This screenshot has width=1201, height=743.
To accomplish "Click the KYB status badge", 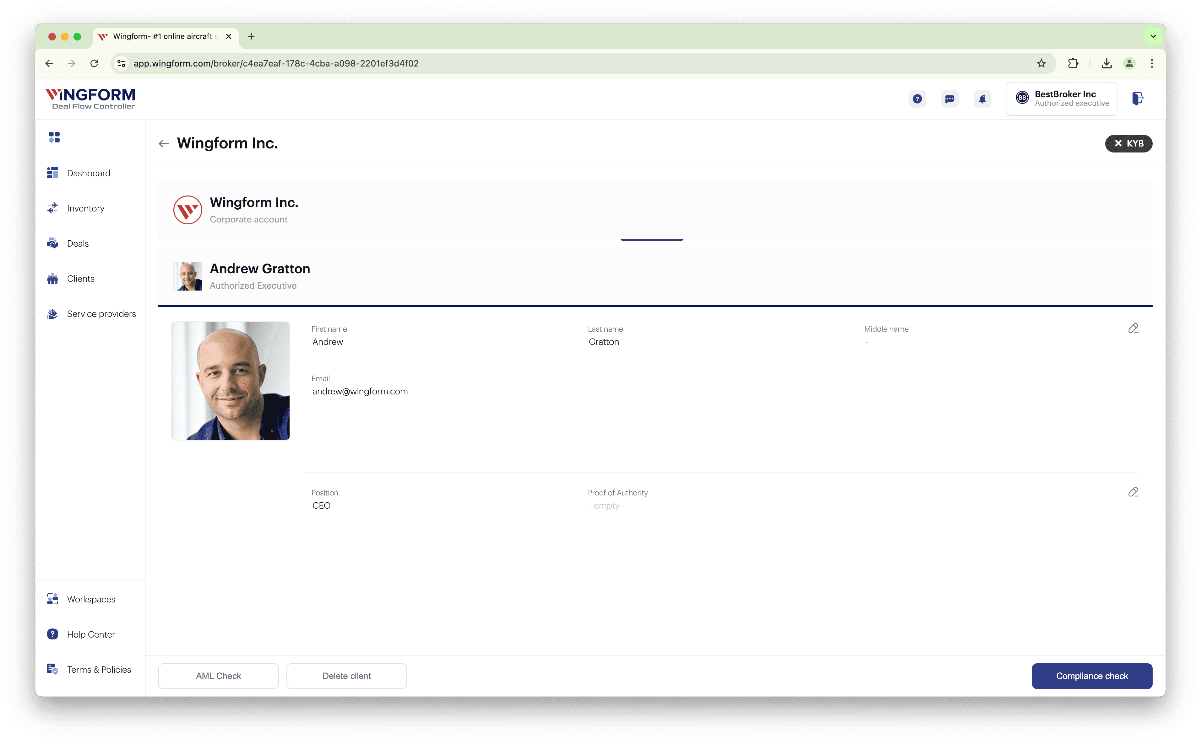I will (x=1128, y=143).
